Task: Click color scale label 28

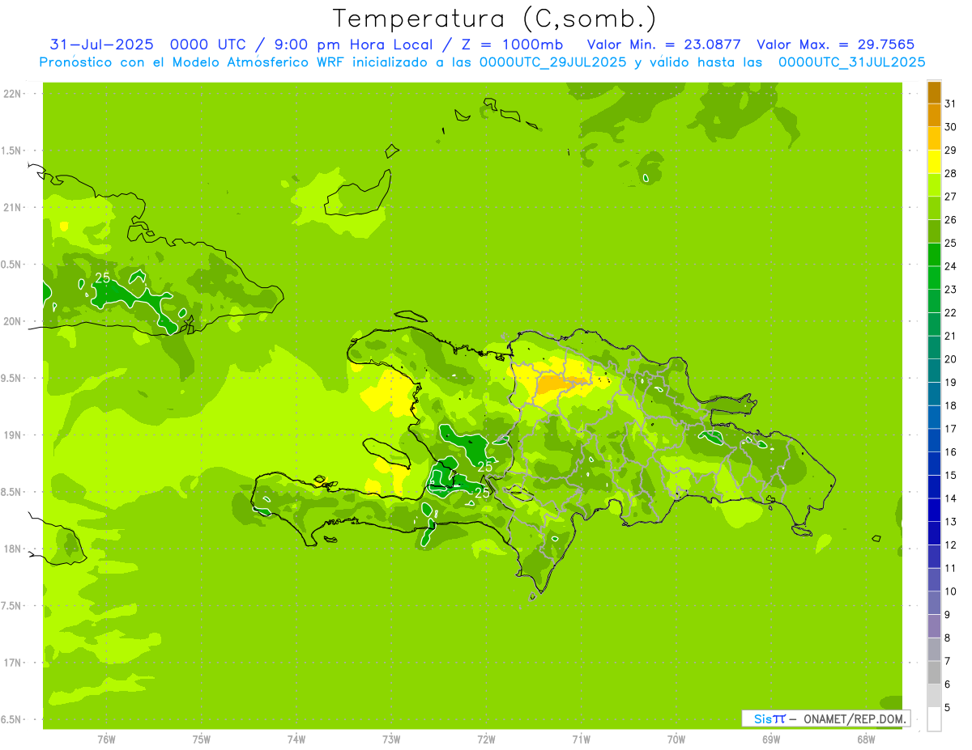Action: coord(951,173)
